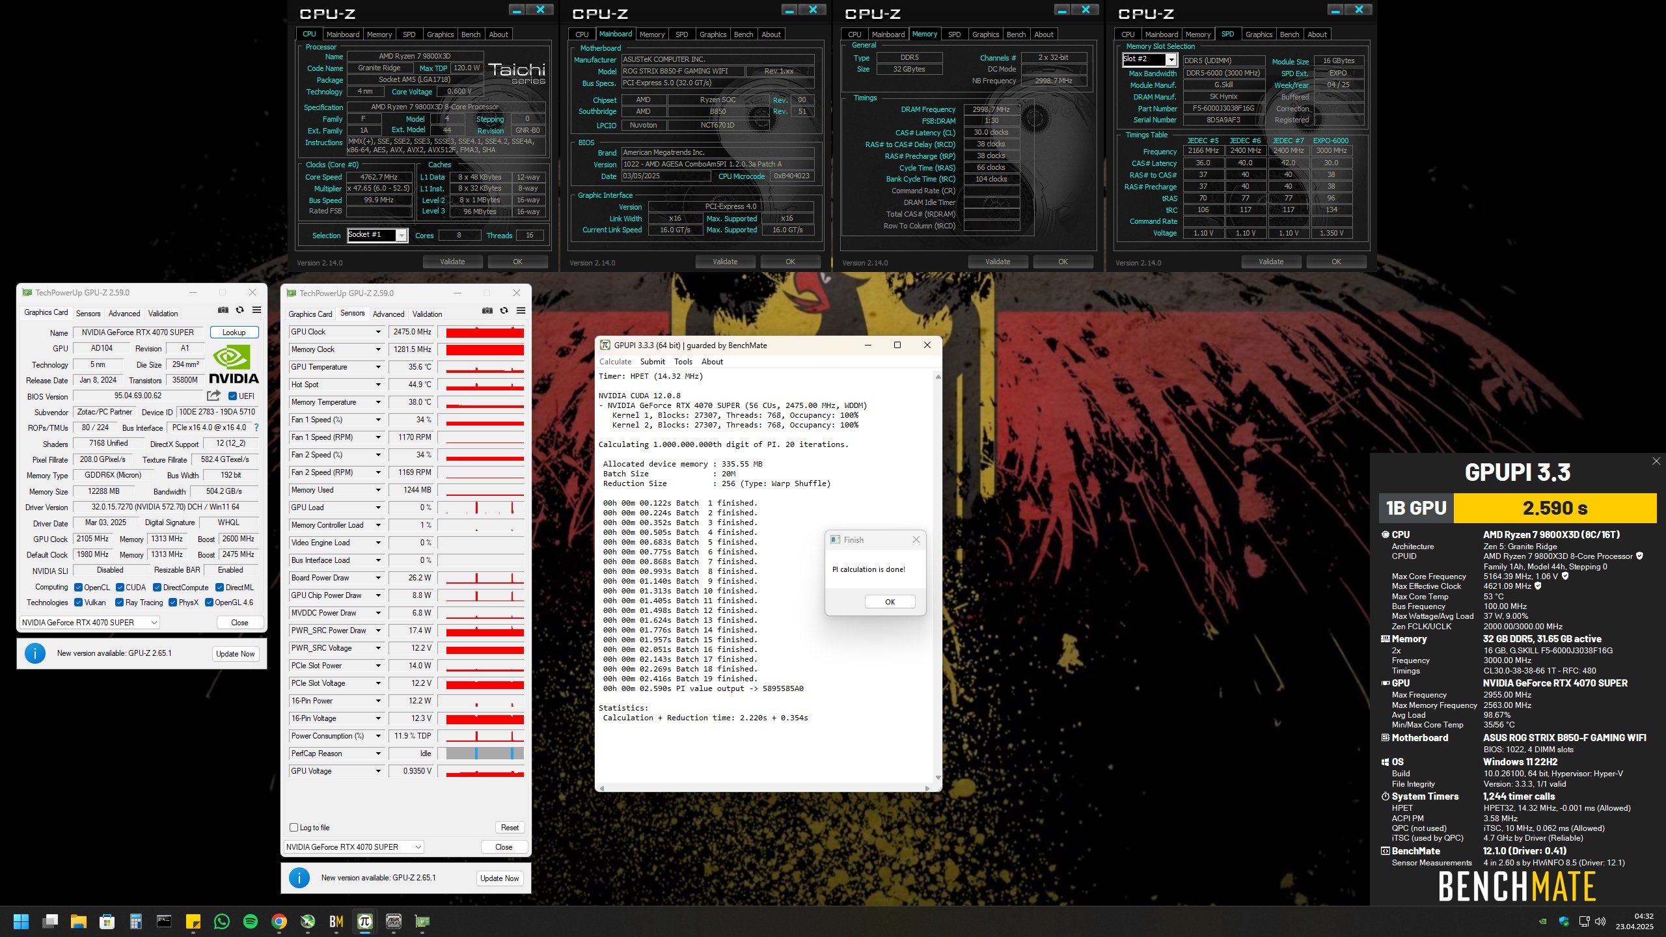This screenshot has width=1666, height=937.
Task: Click Update Now in left GPU-Z notification
Action: (236, 654)
